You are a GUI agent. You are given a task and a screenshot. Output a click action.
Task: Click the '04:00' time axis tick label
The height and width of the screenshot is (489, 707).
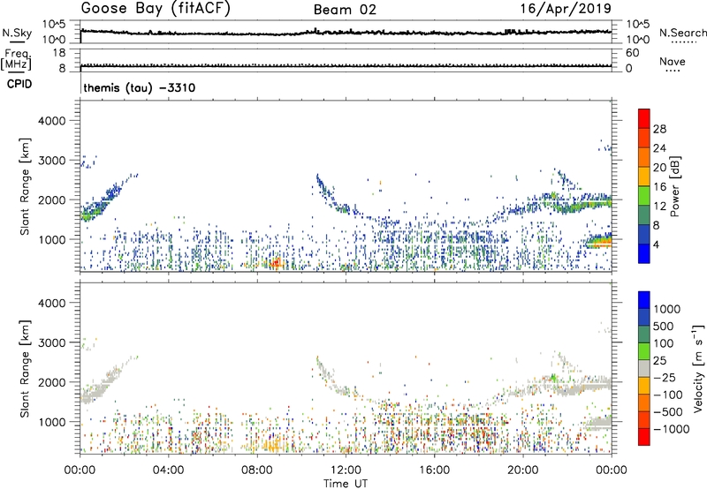[x=168, y=470]
